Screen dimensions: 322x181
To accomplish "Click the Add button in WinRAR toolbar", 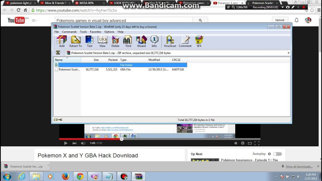I will (x=62, y=41).
